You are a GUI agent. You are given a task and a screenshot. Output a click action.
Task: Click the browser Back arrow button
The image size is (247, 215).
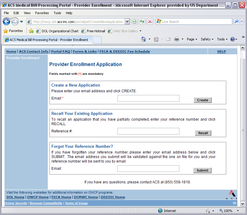click(6, 21)
